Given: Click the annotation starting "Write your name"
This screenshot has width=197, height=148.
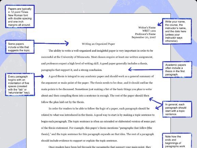Looking at the screenshot, I should pos(177,31).
